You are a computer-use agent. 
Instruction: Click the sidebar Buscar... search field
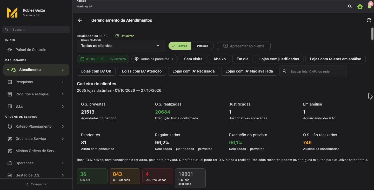[x=36, y=30]
